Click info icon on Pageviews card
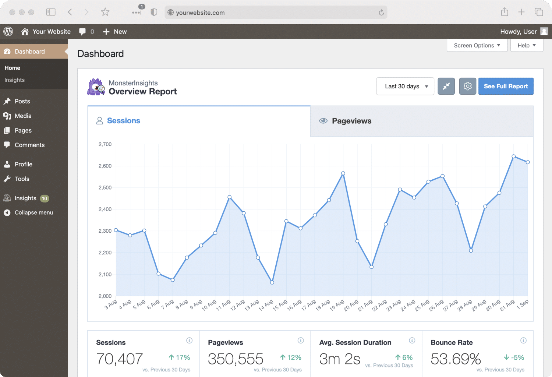Screen dimensions: 552x377 point(301,341)
